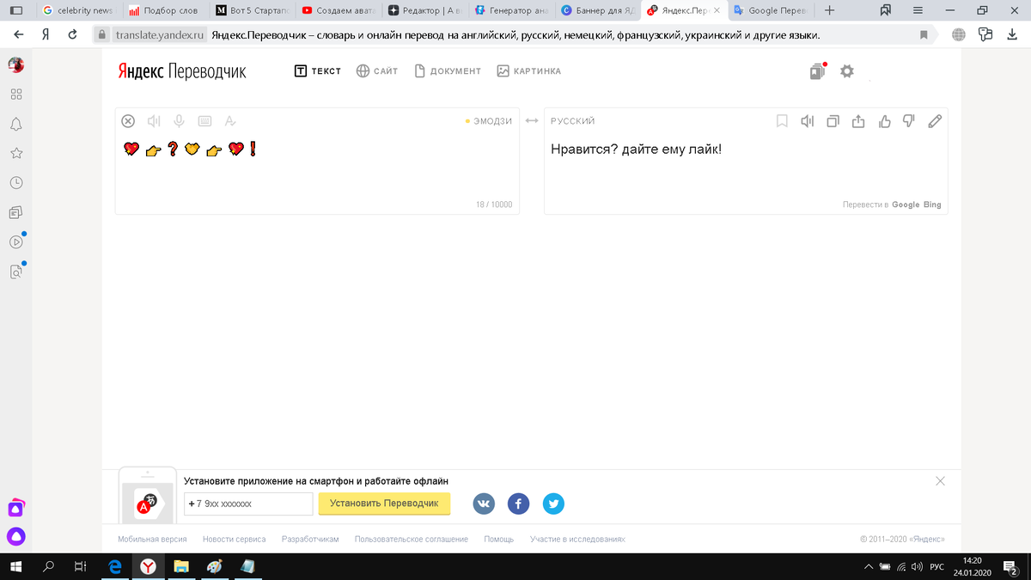Open Мобильная версия link
1031x580 pixels.
(x=152, y=540)
